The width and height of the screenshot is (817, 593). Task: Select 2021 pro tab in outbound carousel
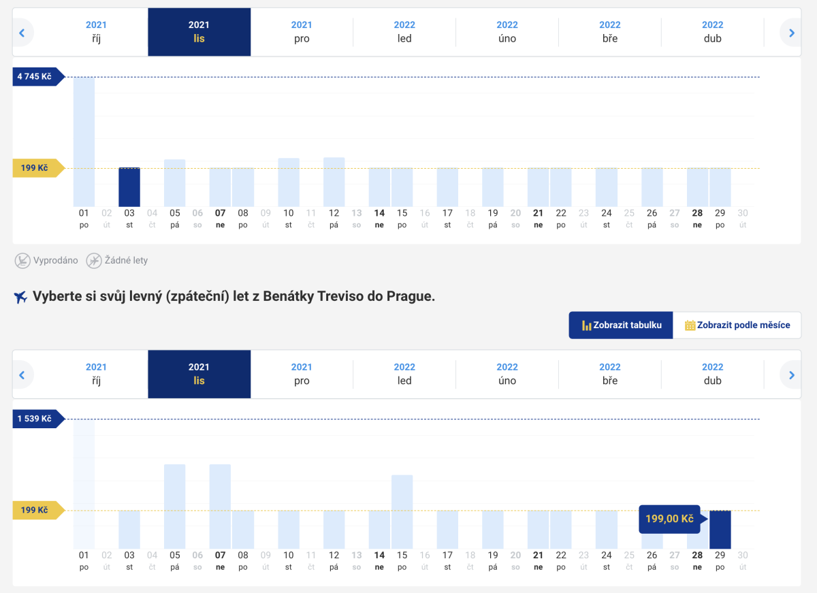pyautogui.click(x=302, y=32)
